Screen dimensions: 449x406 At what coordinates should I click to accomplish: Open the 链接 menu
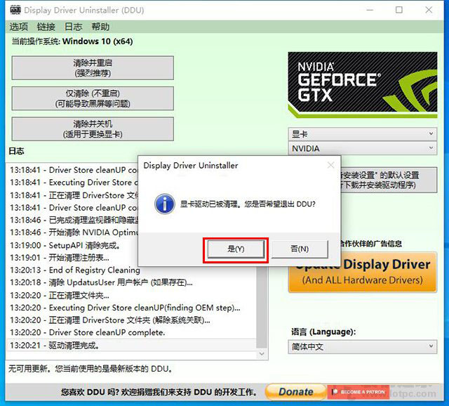[46, 27]
